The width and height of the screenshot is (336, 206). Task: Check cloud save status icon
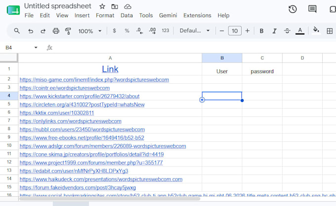(127, 6)
